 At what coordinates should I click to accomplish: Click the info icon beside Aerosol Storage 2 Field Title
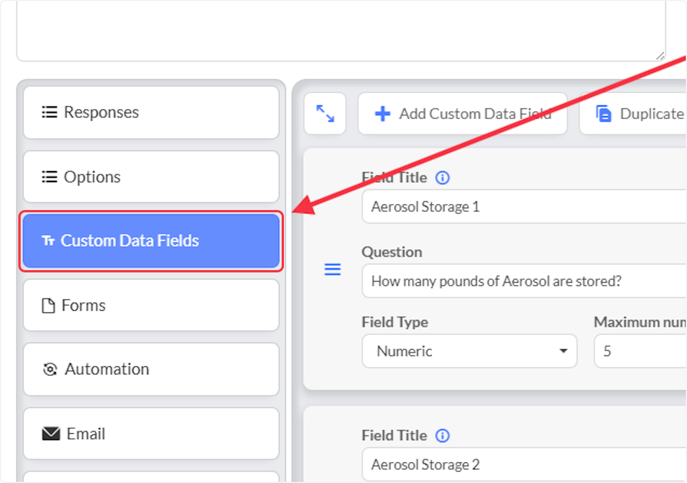443,436
